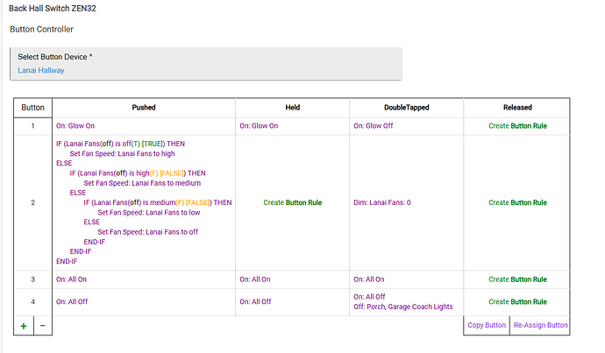Screen dimensions: 605x353
Task: Create Button Rule for button 2 Held
Action: pos(292,202)
